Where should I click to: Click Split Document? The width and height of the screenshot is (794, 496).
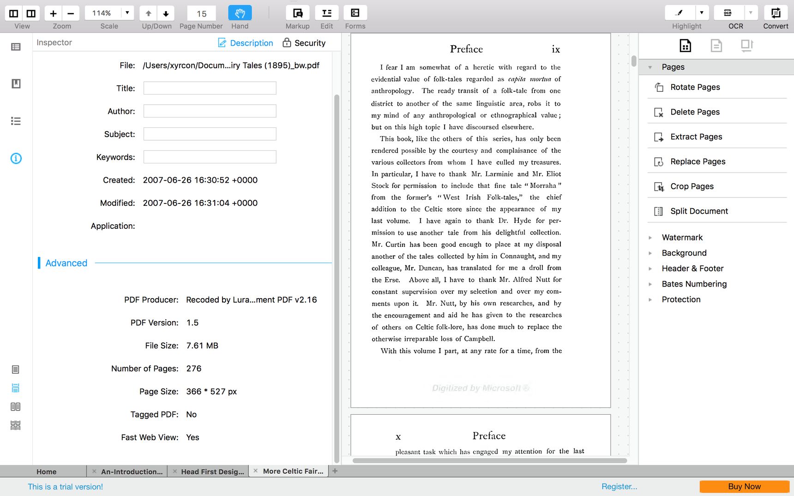click(x=717, y=211)
